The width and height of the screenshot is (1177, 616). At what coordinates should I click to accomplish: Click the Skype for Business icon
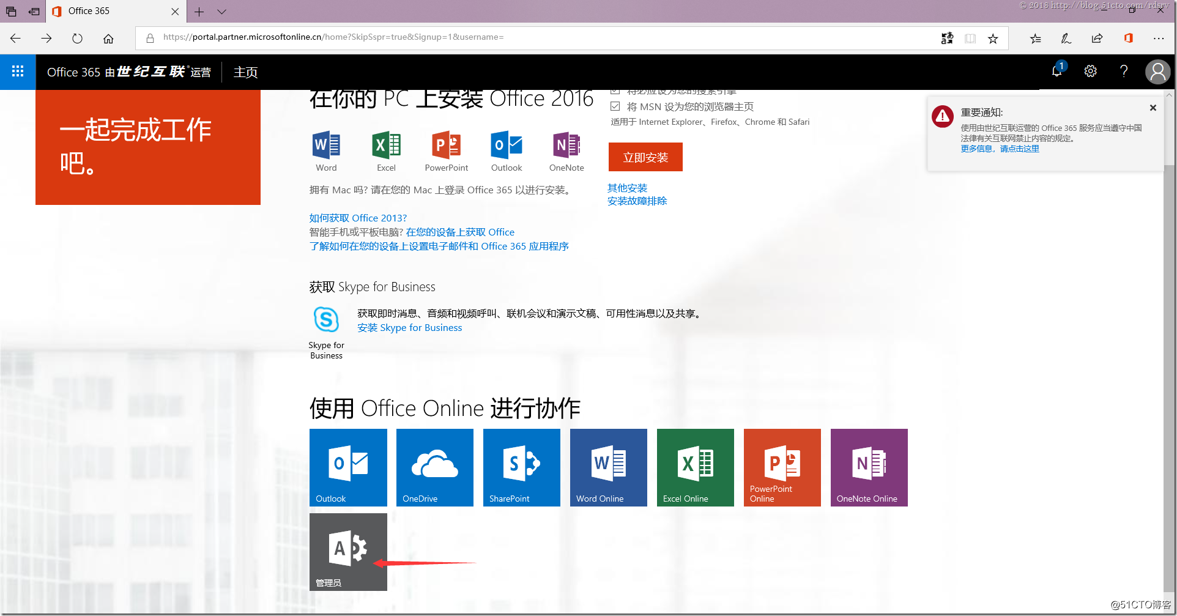(326, 319)
